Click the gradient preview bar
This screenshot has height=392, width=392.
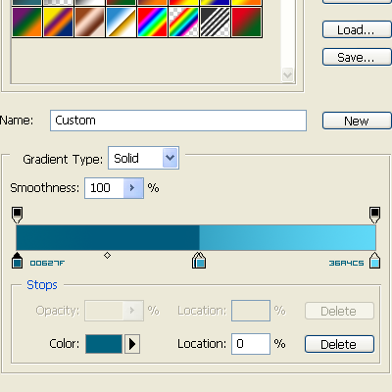click(196, 237)
